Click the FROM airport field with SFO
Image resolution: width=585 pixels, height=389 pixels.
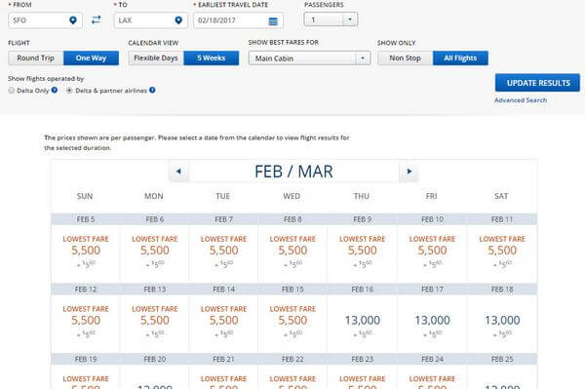(45, 20)
